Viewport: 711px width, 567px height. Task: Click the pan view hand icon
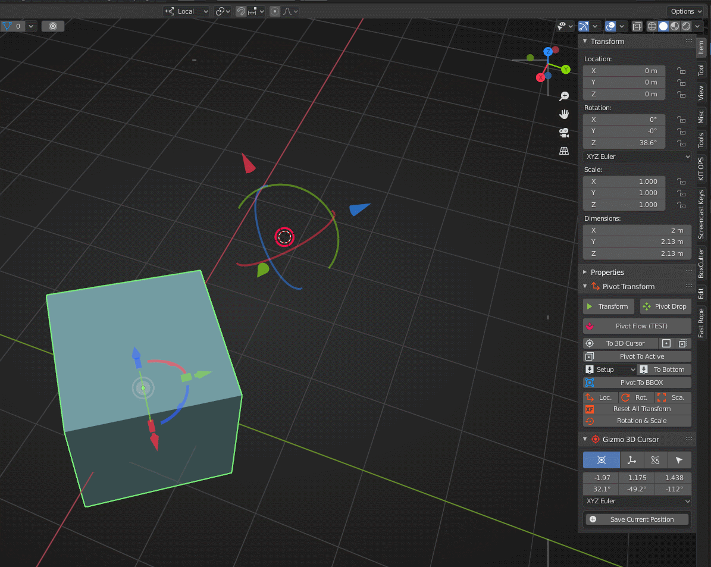(x=564, y=114)
